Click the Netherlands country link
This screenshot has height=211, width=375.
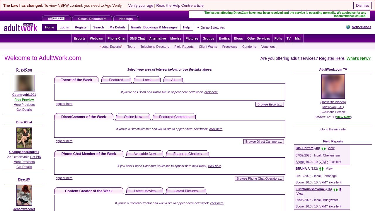click(362, 27)
